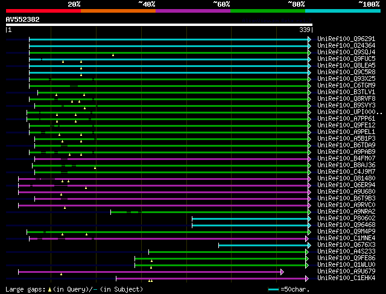Click the UniRef100_C6TGM9 label
This screenshot has width=386, height=294.
tap(346, 86)
